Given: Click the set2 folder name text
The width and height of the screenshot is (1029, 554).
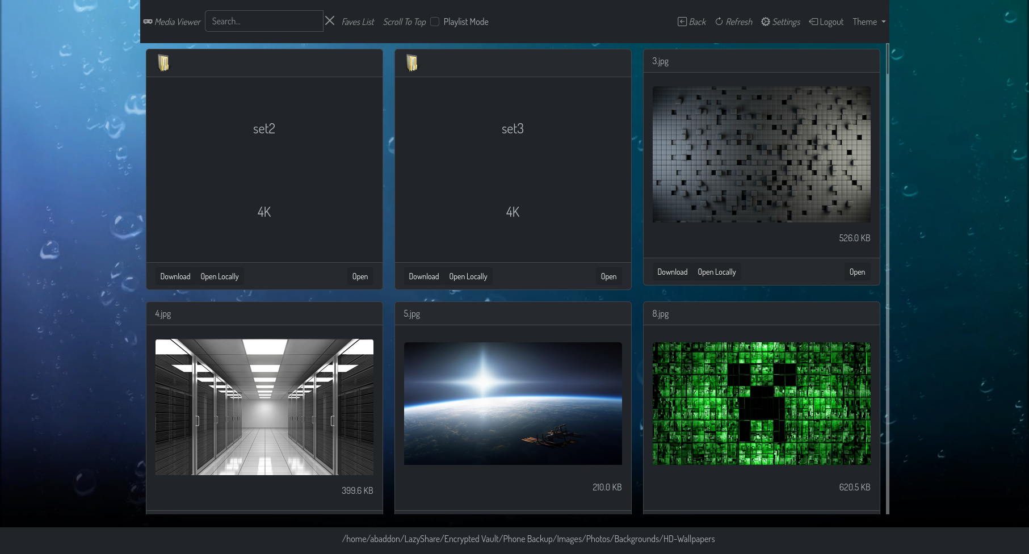Looking at the screenshot, I should click(x=264, y=129).
